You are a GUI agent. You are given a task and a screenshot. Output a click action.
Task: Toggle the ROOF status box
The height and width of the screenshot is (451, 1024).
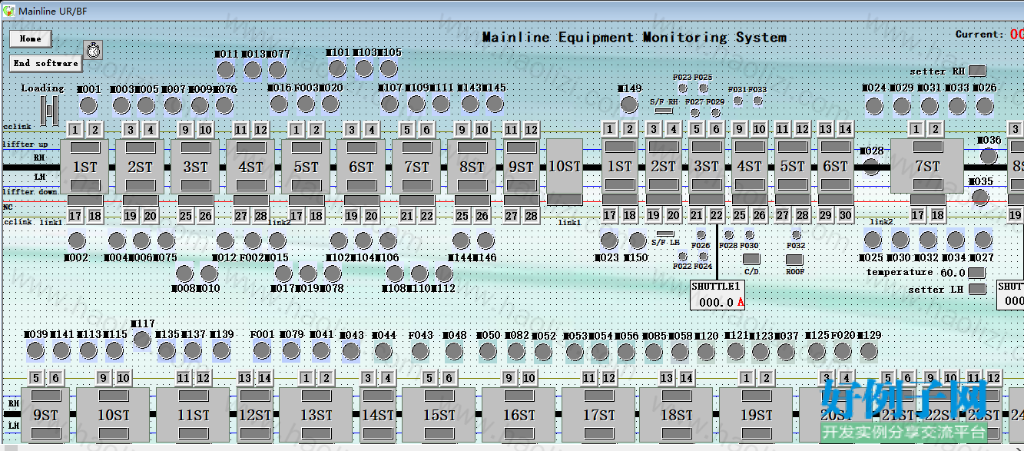pos(795,260)
